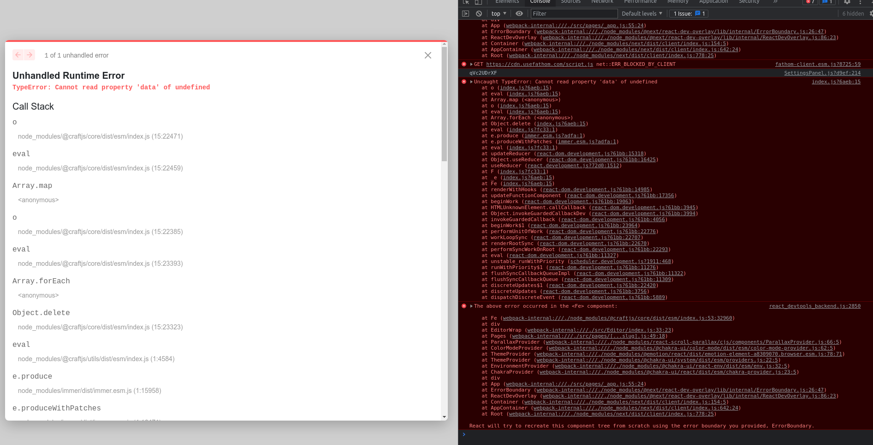Switch to the Network tab
Screen dimensions: 873x445
[602, 2]
